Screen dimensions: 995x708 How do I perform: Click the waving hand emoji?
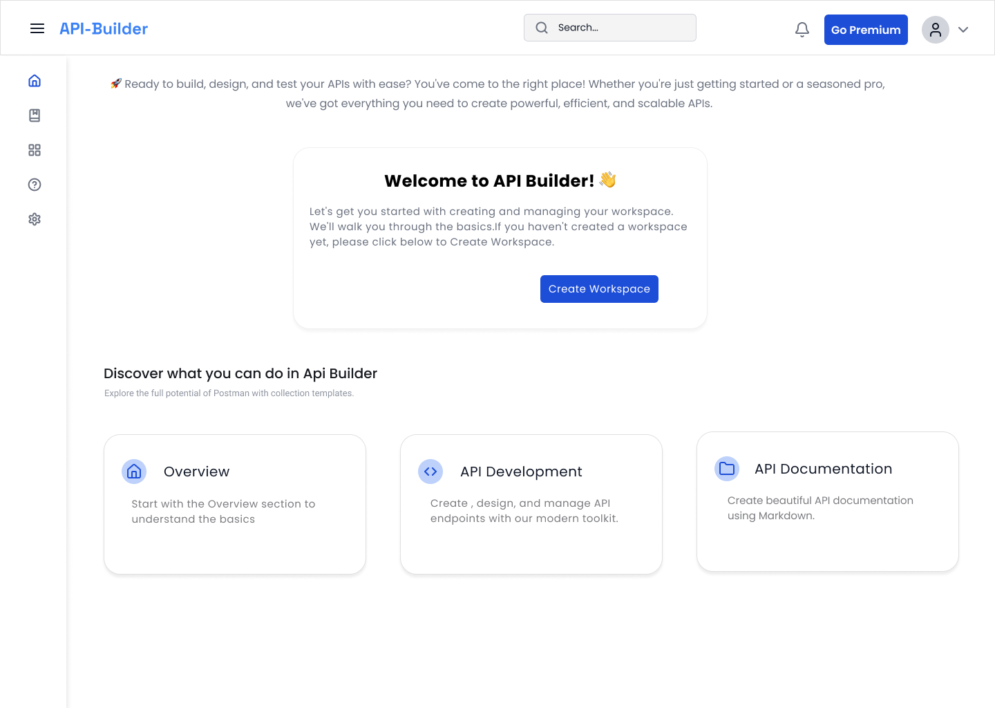(x=608, y=180)
